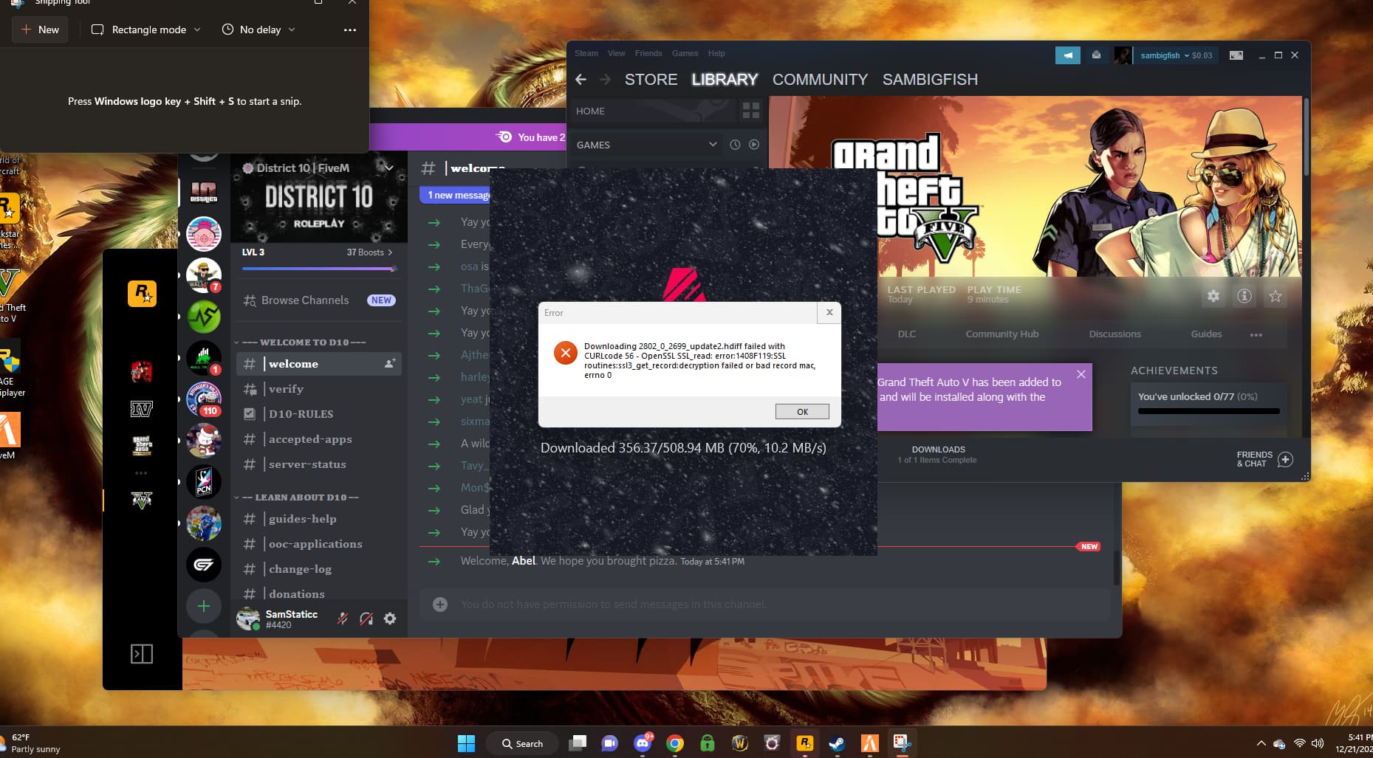The image size is (1373, 758).
Task: Go back using Steam's back arrow
Action: [x=581, y=79]
